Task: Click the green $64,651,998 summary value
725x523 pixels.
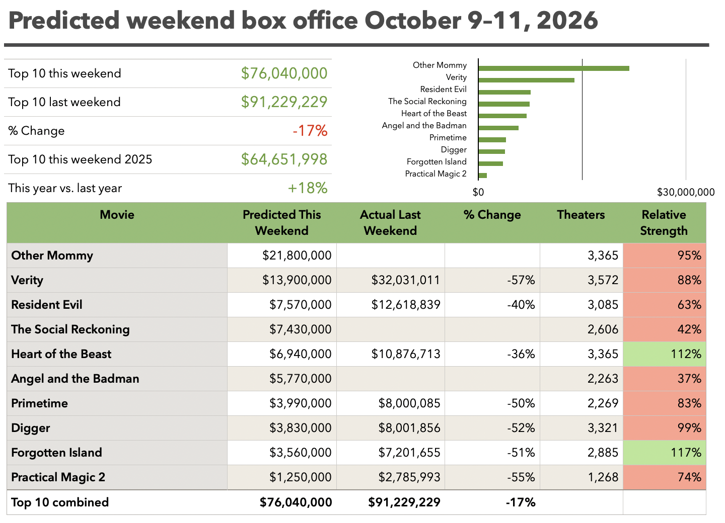Action: [x=284, y=159]
